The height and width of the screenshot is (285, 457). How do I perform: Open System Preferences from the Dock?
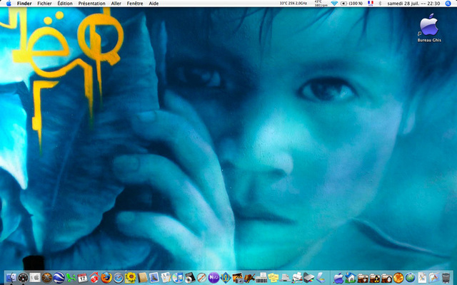pyautogui.click(x=35, y=278)
